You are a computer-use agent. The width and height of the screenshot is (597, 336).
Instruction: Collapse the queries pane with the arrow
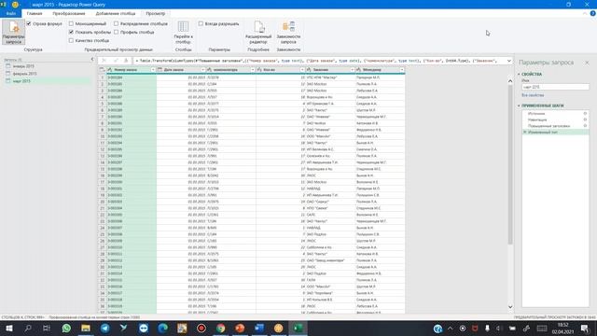92,60
